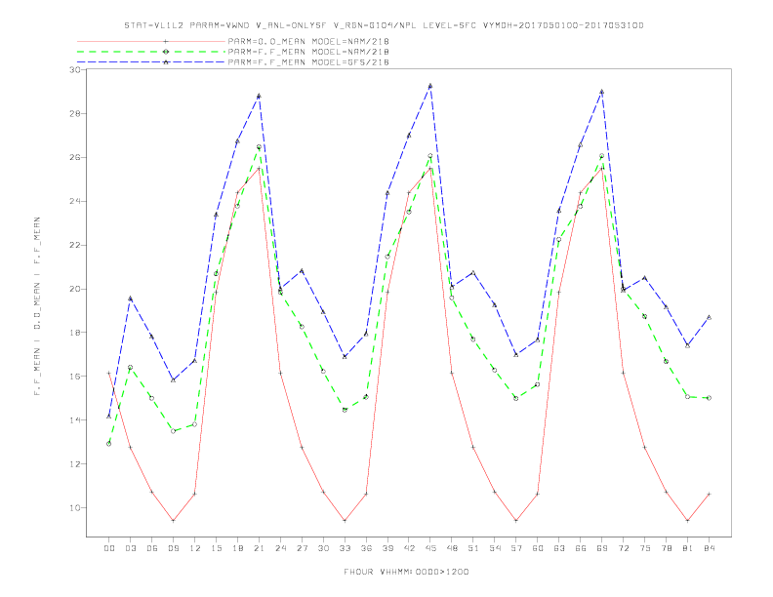The image size is (773, 597).
Task: Click the green dashed legend line sample
Action: tap(151, 52)
